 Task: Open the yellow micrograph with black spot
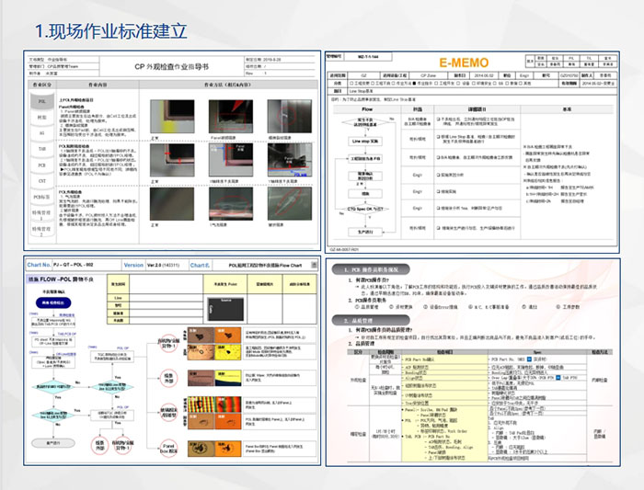pos(228,352)
